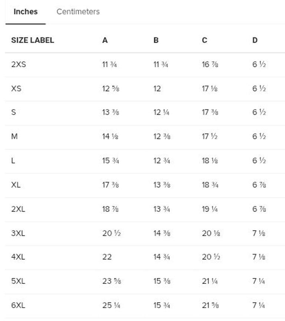Click the SIZE LABEL column header
The width and height of the screenshot is (285, 321).
(x=33, y=40)
